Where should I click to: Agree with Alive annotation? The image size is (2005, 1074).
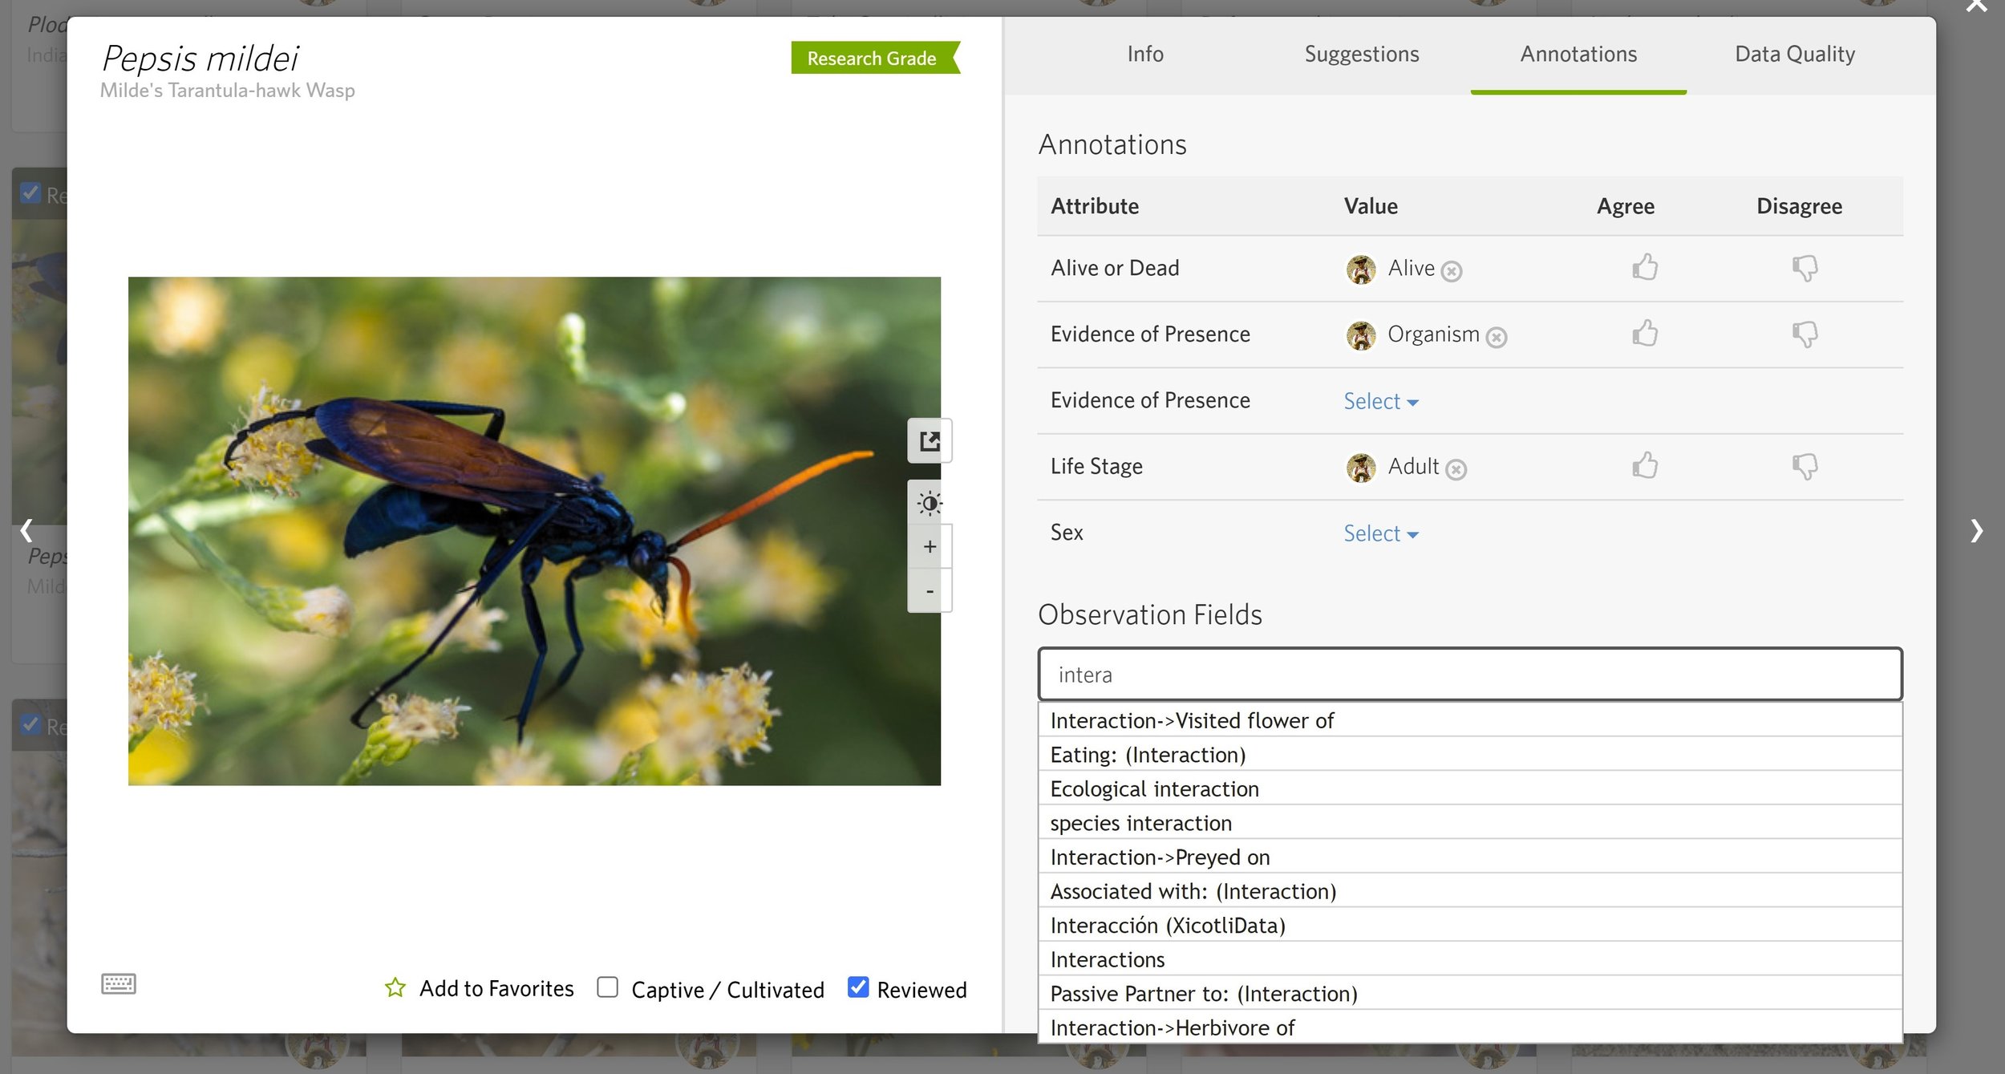1645,267
